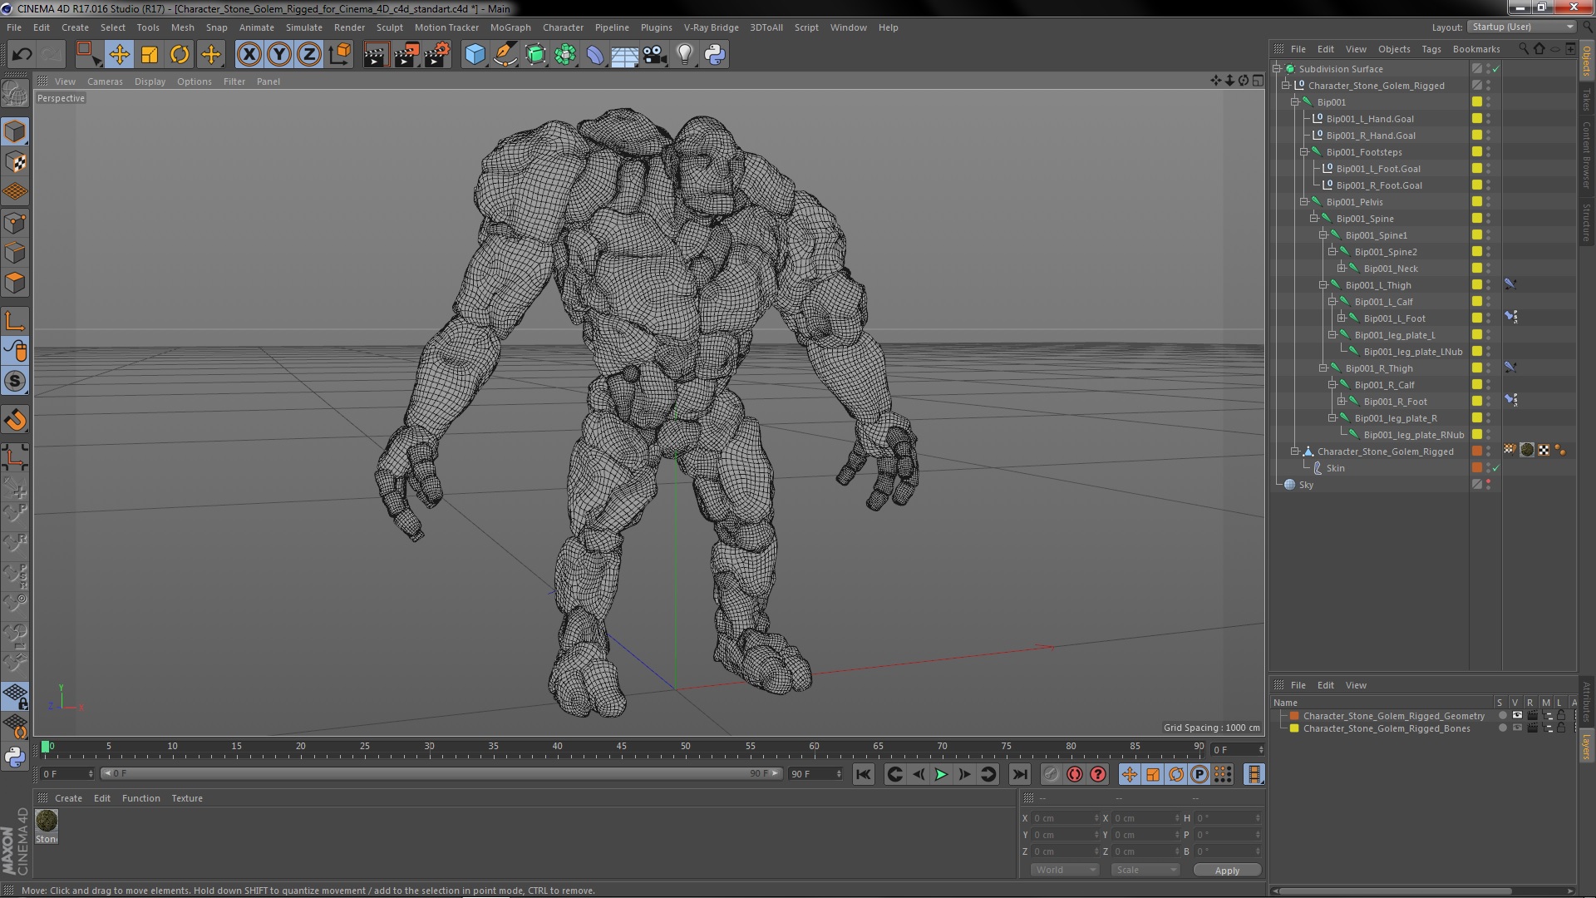Screen dimensions: 1596x898
Task: Click the Coordinate System icon
Action: (339, 55)
